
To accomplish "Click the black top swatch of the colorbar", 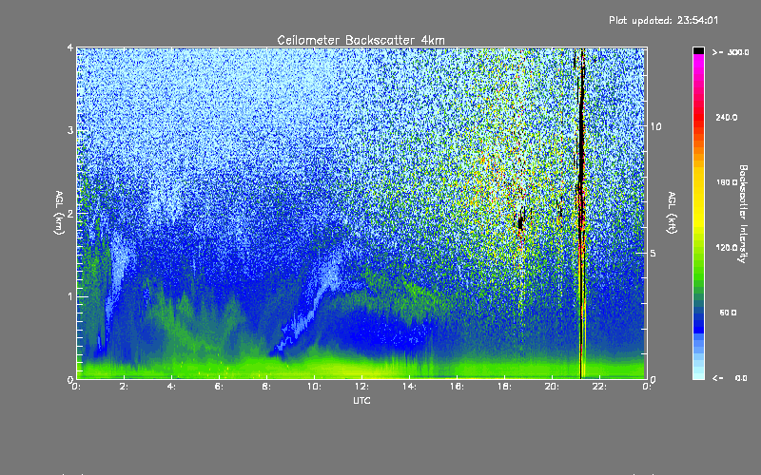I will click(698, 50).
